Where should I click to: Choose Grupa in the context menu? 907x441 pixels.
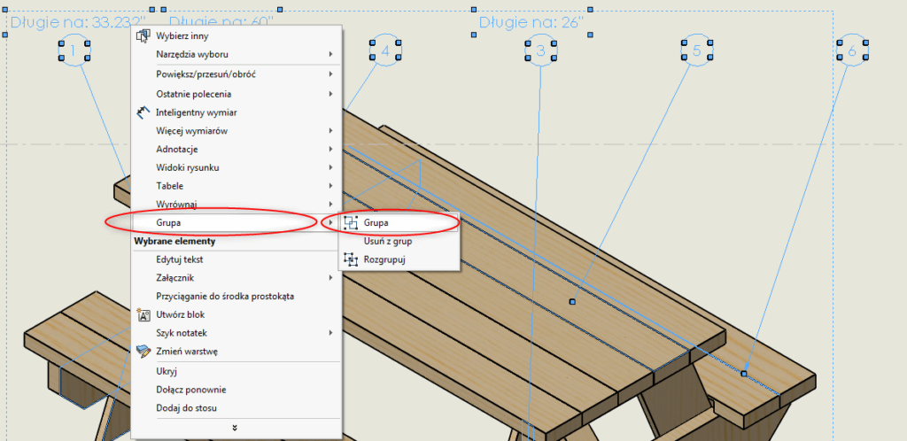tap(236, 222)
